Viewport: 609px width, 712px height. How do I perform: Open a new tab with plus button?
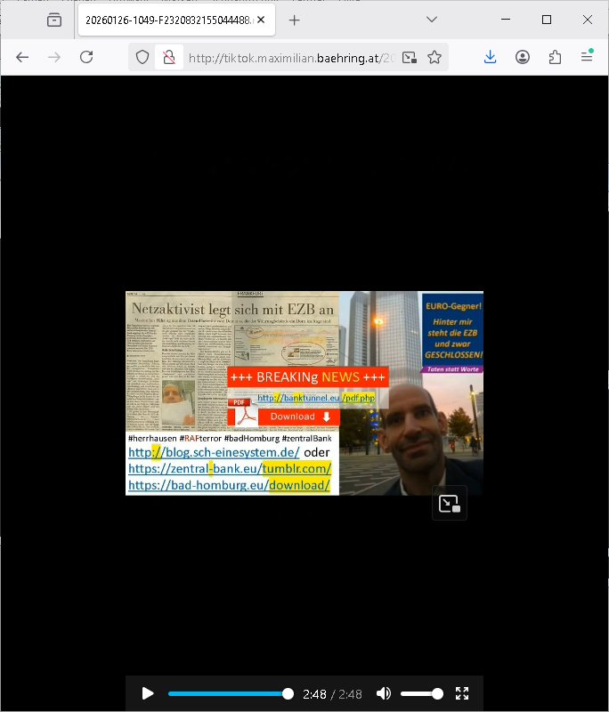tap(295, 20)
